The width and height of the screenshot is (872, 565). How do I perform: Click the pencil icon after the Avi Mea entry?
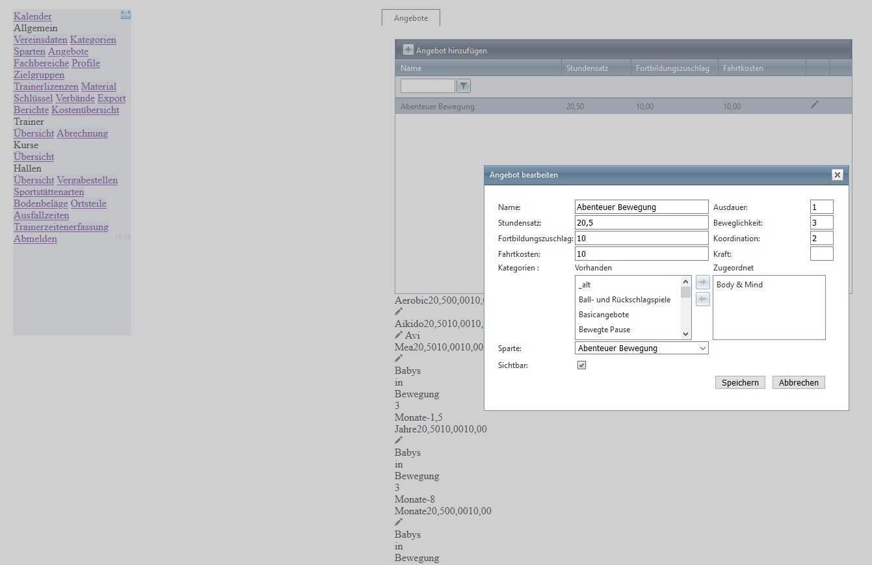pos(399,359)
